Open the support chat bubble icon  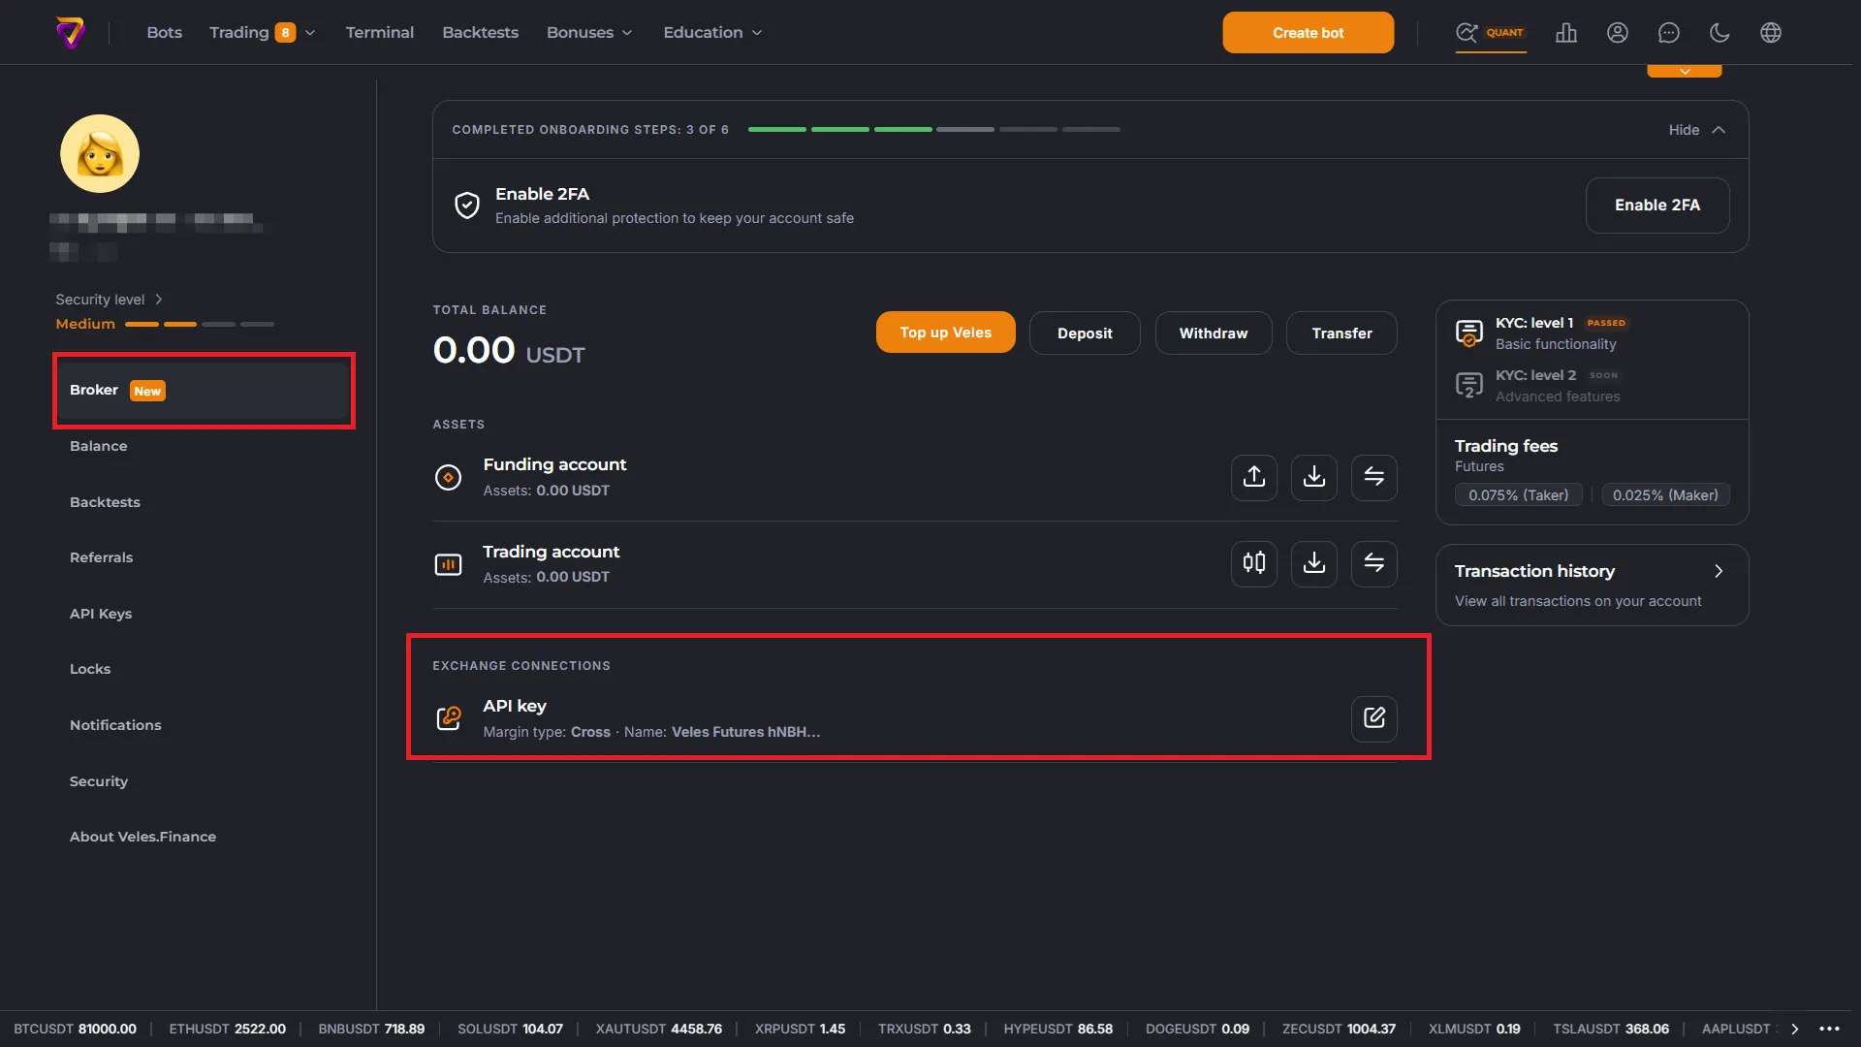pyautogui.click(x=1668, y=32)
